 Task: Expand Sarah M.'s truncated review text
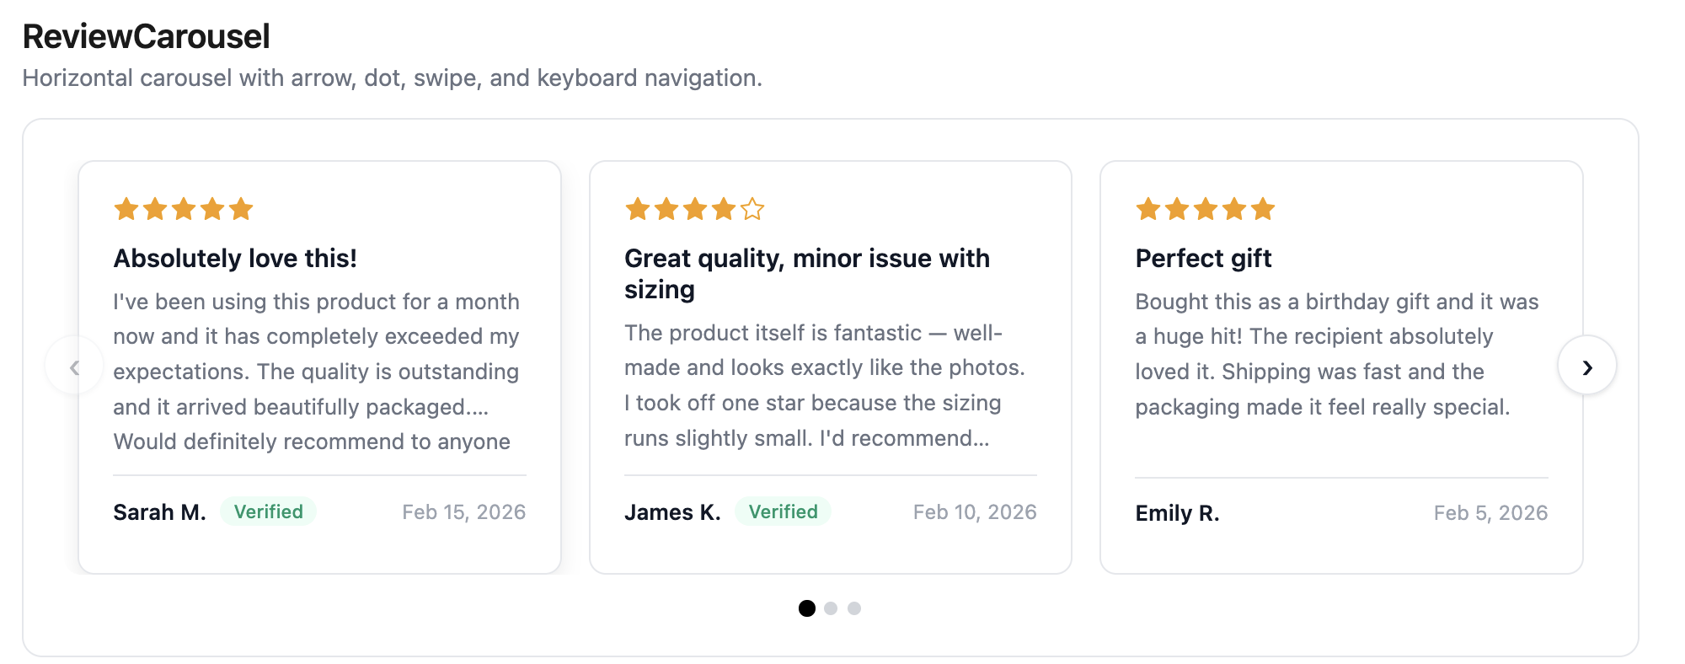tap(316, 371)
